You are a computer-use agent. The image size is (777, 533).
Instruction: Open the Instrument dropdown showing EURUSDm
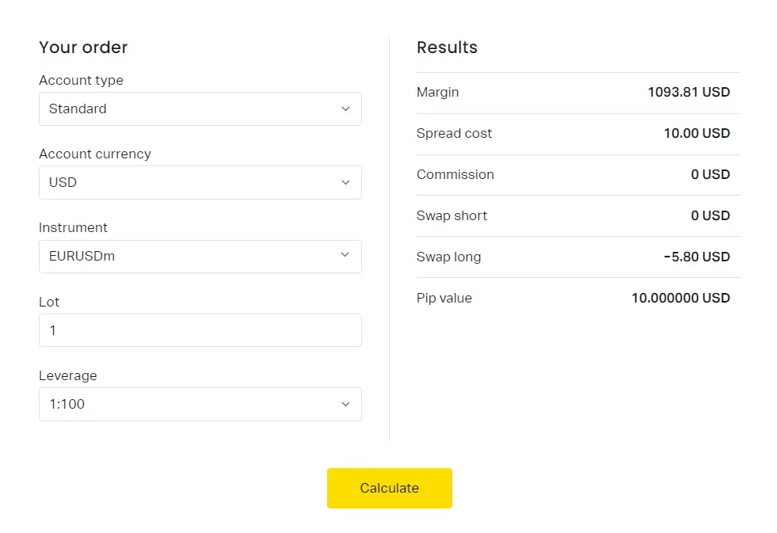coord(200,256)
